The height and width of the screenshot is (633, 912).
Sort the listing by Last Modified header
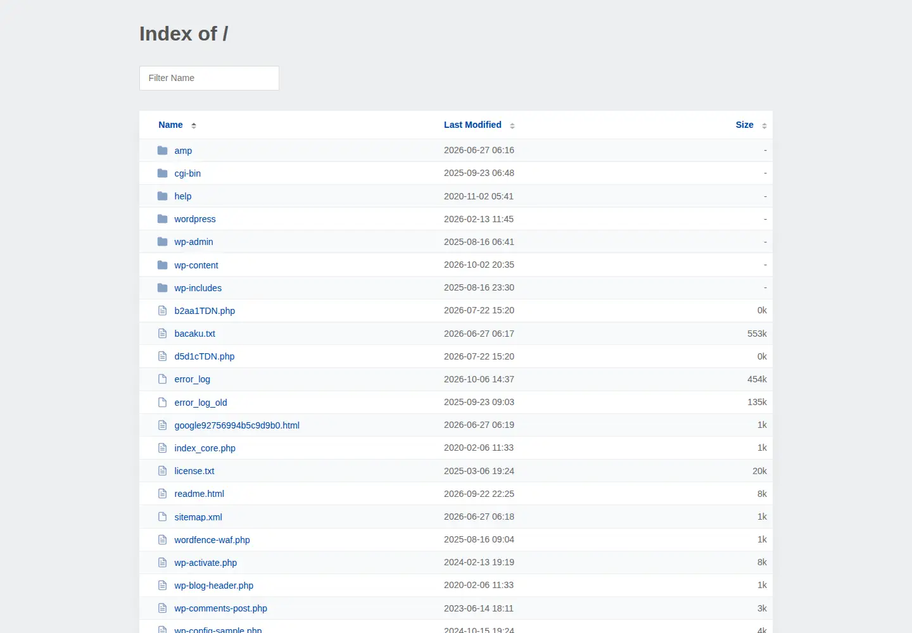(x=472, y=125)
